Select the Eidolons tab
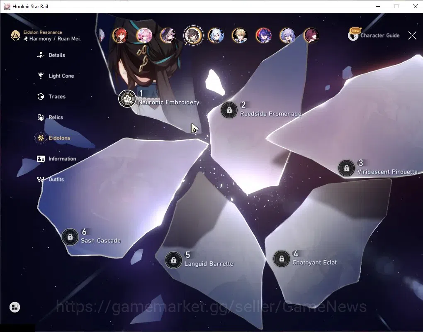 click(x=53, y=138)
